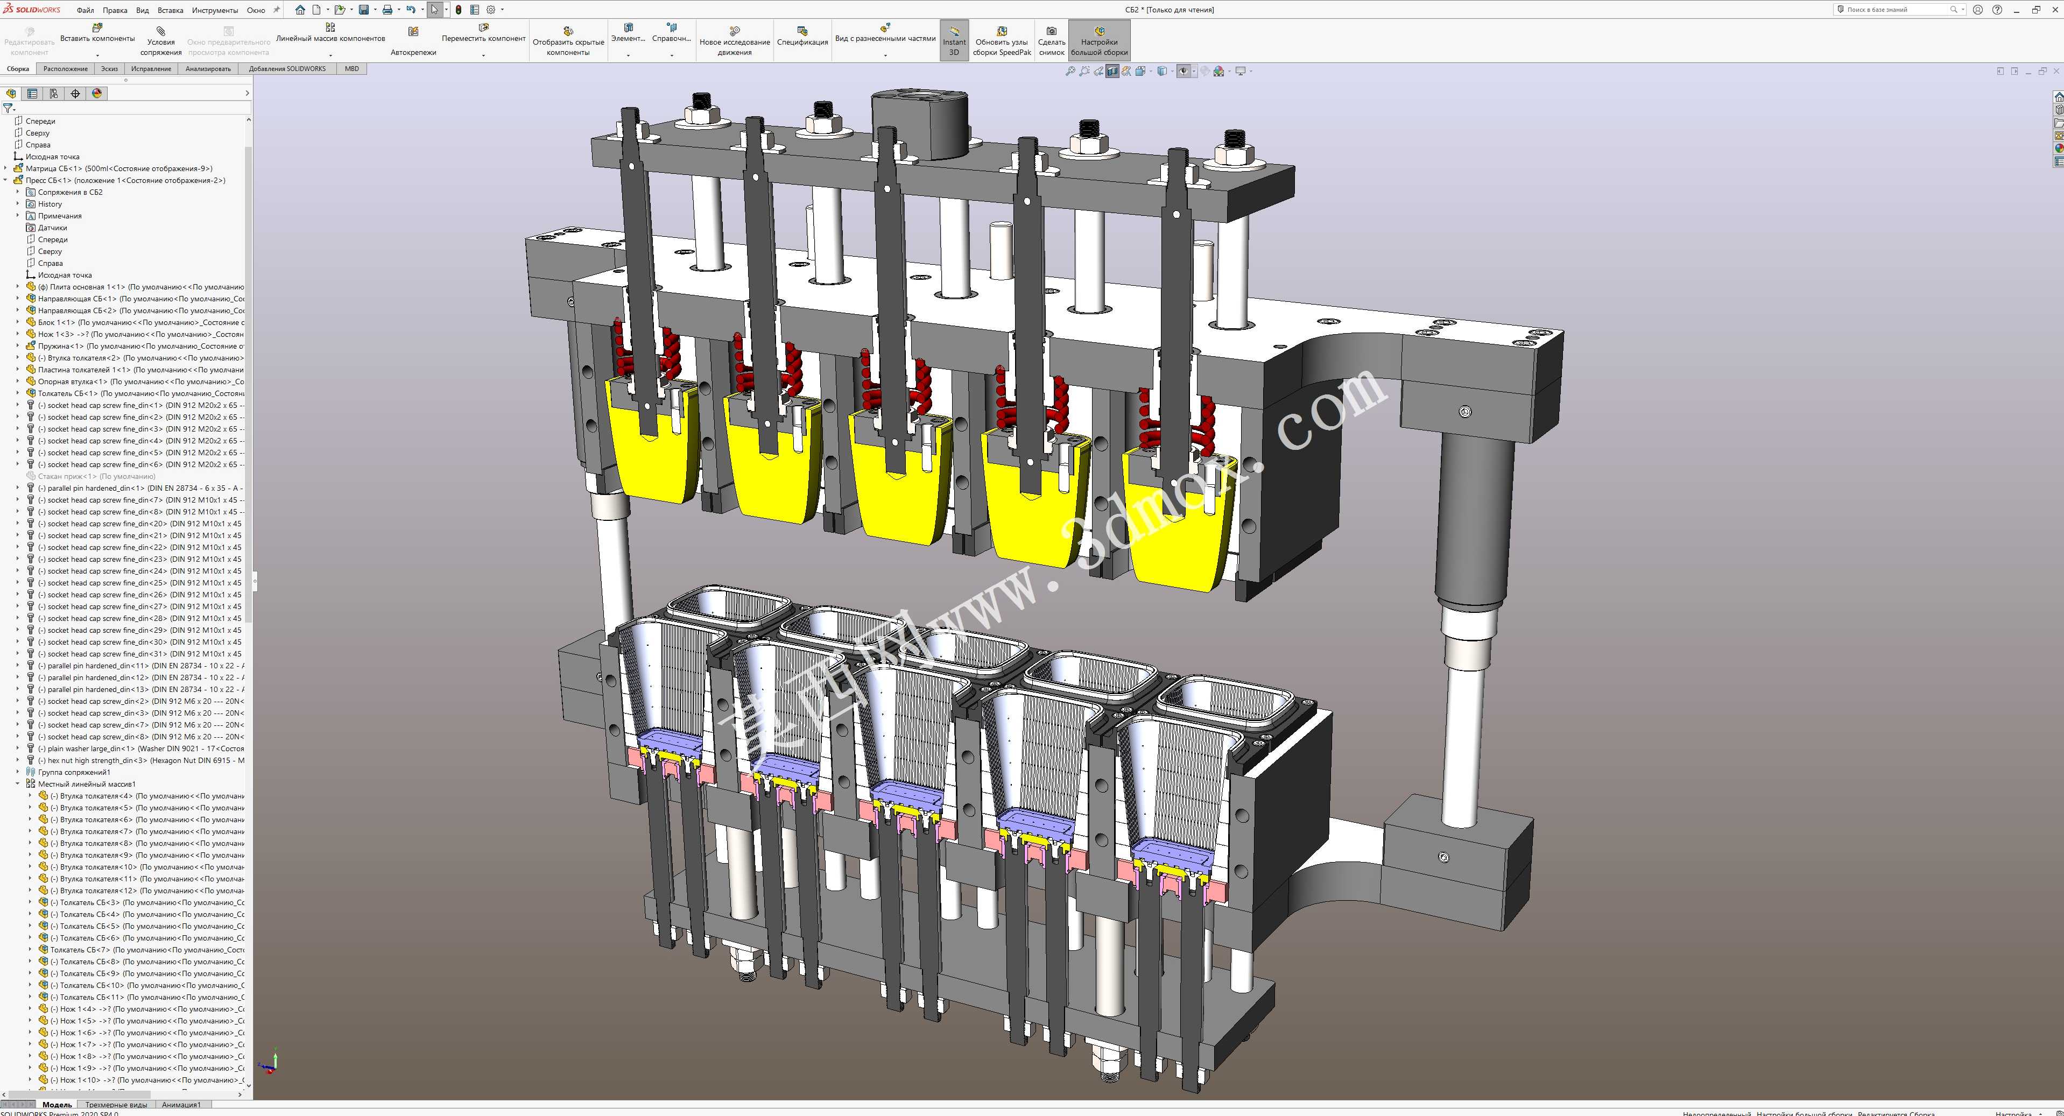
Task: Toggle Hide/Show items eye button
Action: (x=1184, y=72)
